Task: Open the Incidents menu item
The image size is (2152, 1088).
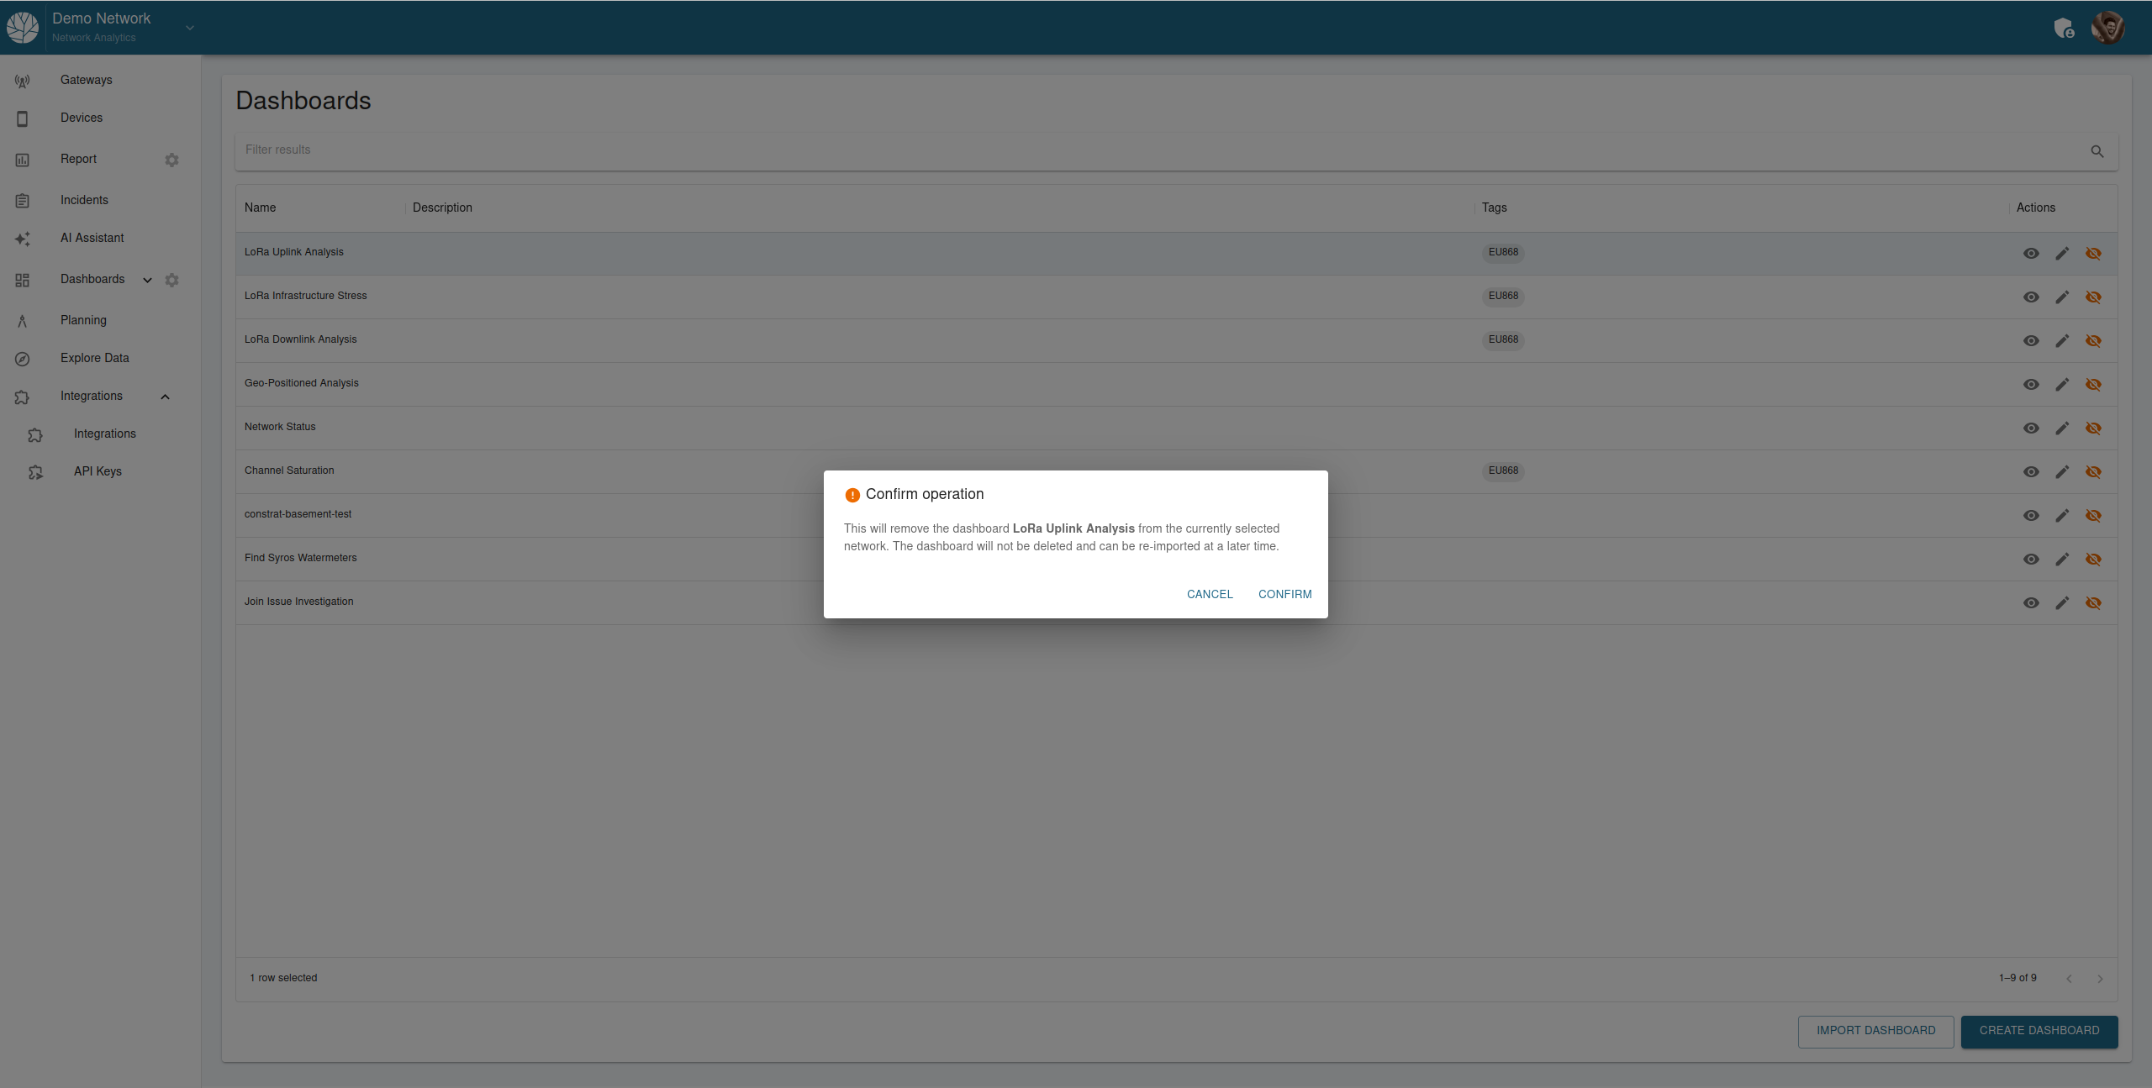Action: (x=84, y=200)
